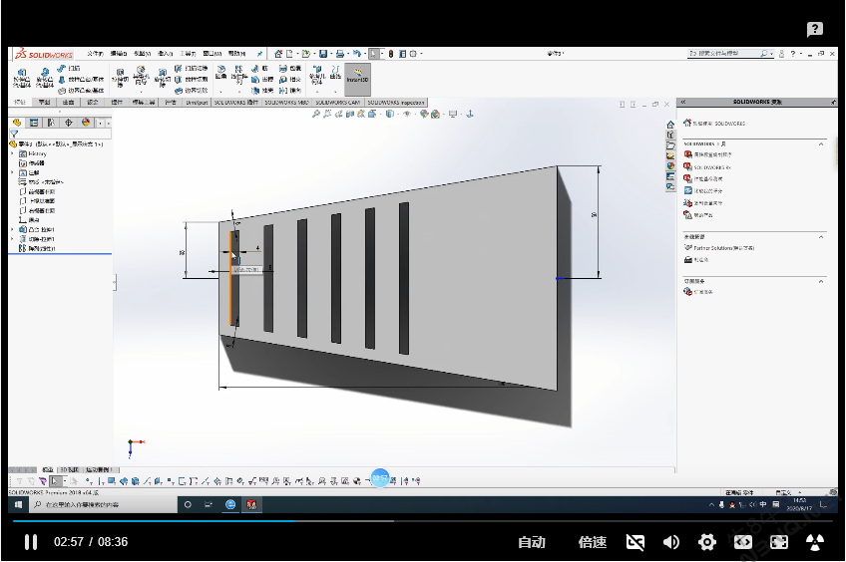Open the video volume control

coord(671,542)
